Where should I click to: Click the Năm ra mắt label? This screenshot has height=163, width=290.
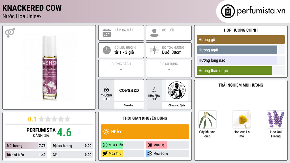pyautogui.click(x=124, y=30)
